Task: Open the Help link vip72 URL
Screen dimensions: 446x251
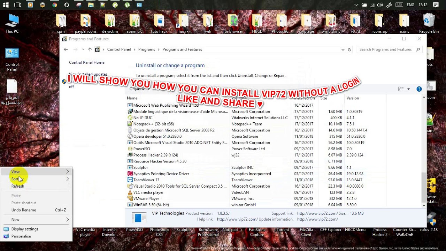Action: [237, 219]
